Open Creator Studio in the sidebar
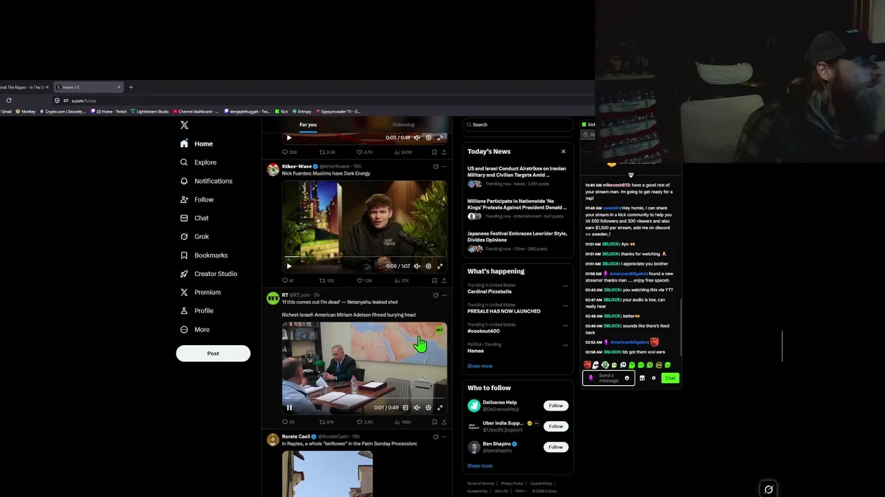This screenshot has width=885, height=497. pyautogui.click(x=208, y=274)
